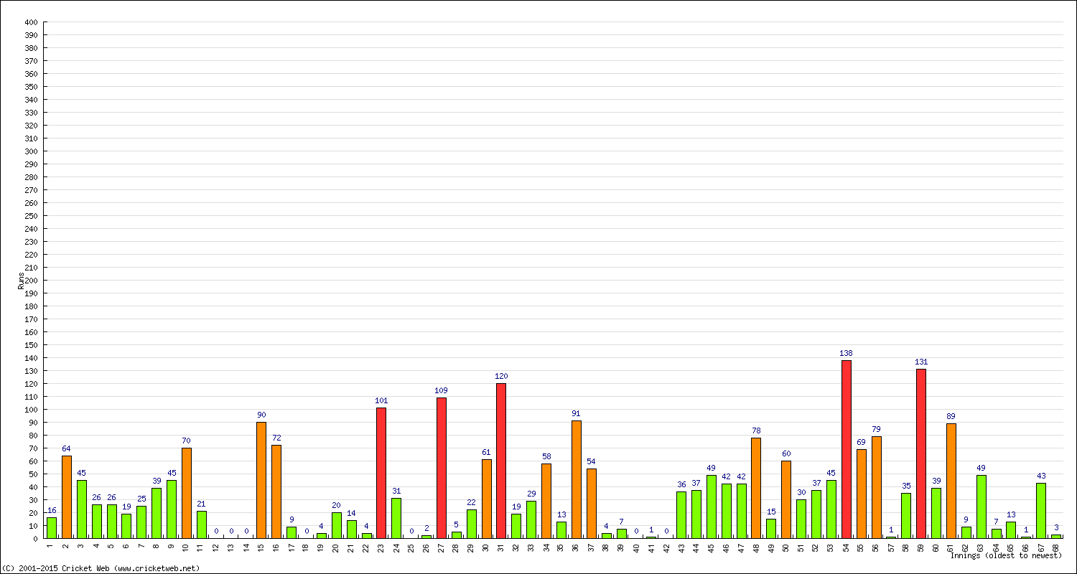Click the 250 label on the y-axis

pos(30,216)
